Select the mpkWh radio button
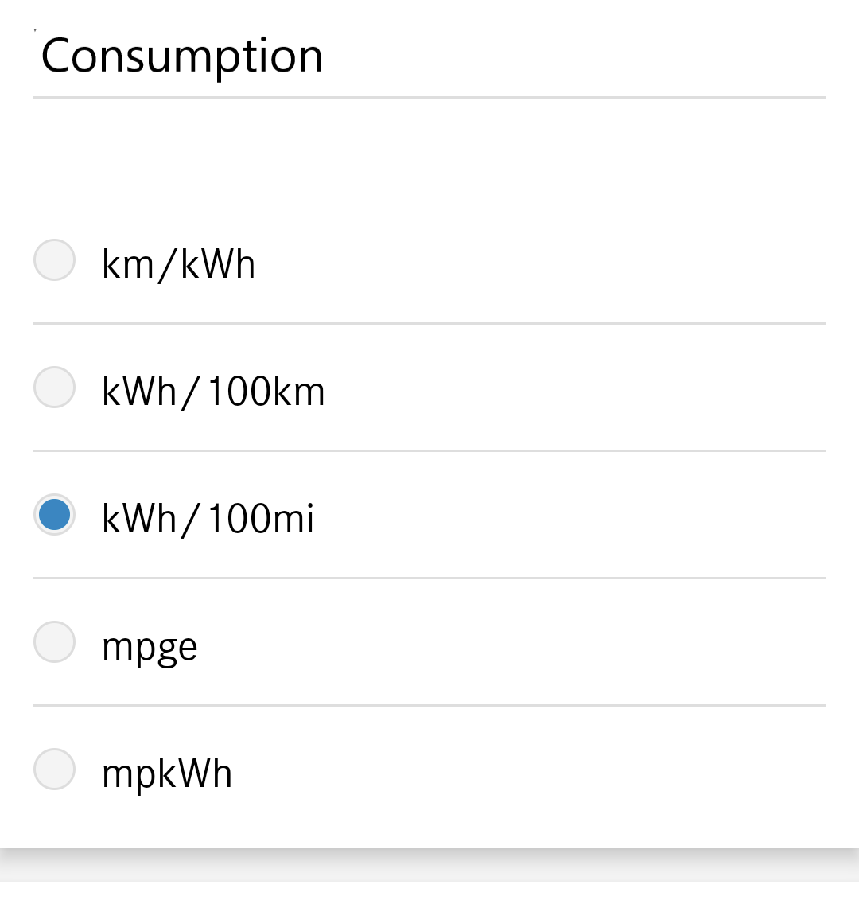Screen dimensions: 859x904 [x=54, y=770]
